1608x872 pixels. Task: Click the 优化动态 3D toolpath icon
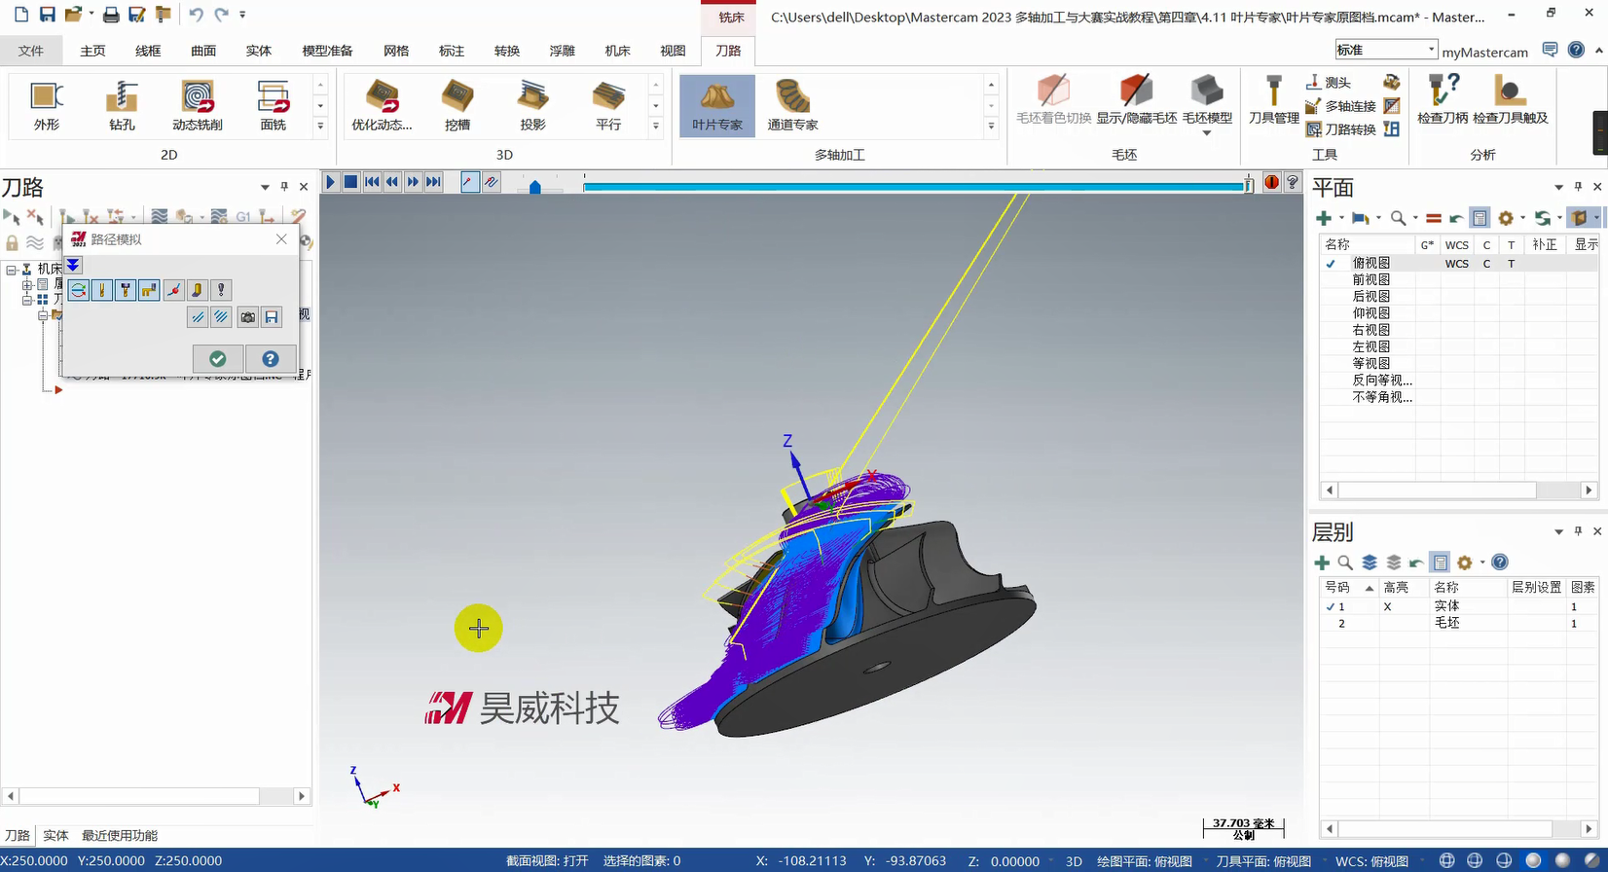pyautogui.click(x=382, y=105)
